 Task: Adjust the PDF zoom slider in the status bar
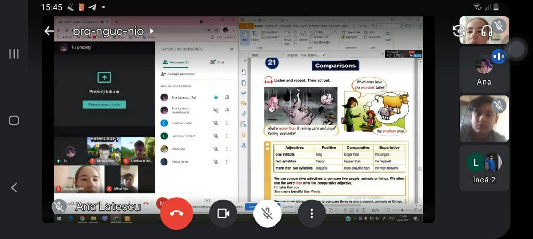click(x=403, y=210)
